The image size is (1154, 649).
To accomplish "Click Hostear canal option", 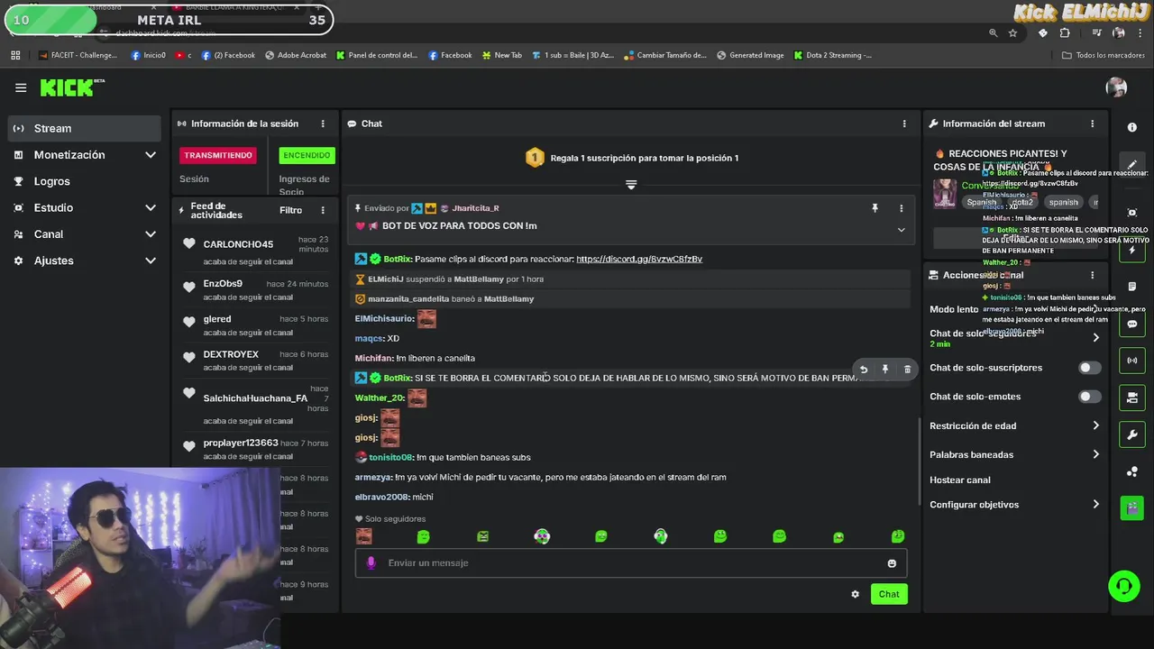I will [960, 480].
